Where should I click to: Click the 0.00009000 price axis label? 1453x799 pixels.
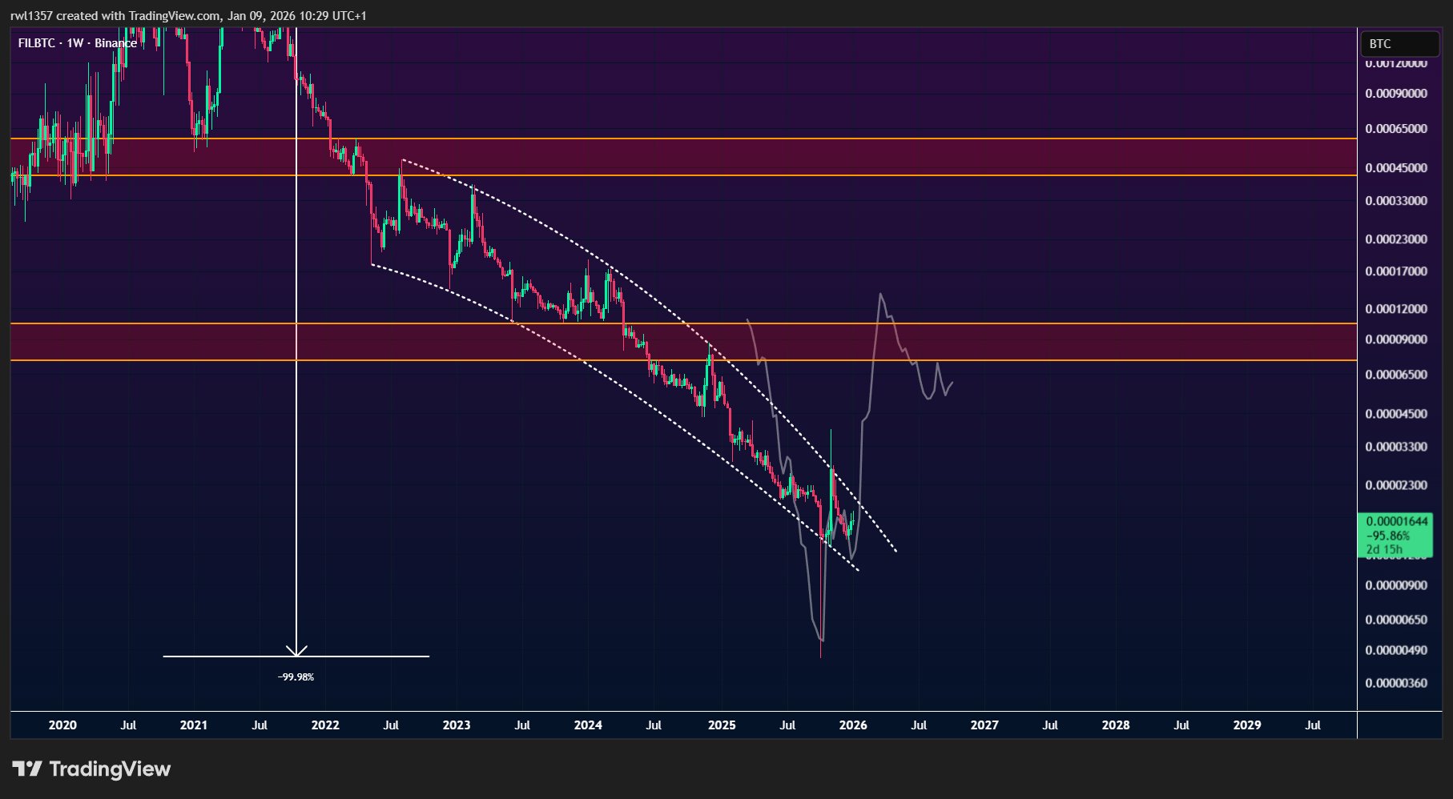pos(1396,339)
